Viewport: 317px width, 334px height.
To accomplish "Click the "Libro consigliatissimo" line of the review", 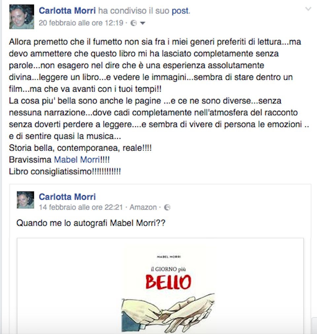I will click(x=65, y=171).
